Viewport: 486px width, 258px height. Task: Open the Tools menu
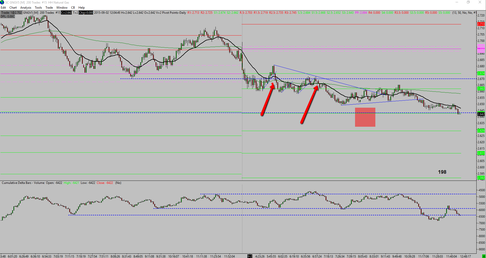click(38, 8)
